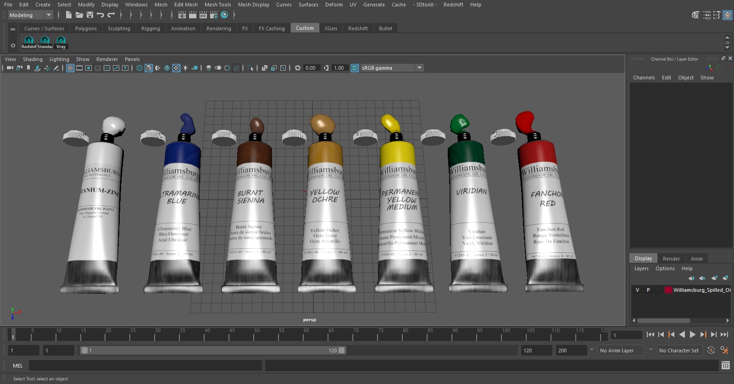The width and height of the screenshot is (734, 384).
Task: Click the playback range slider bar
Action: coord(213,351)
